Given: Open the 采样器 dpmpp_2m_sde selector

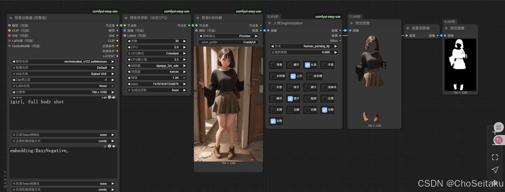Looking at the screenshot, I should pos(157,66).
